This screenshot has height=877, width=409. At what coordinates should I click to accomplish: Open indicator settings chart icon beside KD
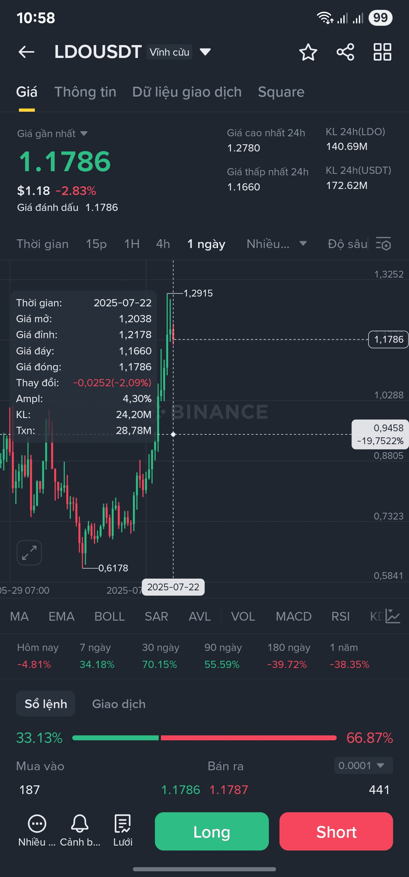point(393,616)
